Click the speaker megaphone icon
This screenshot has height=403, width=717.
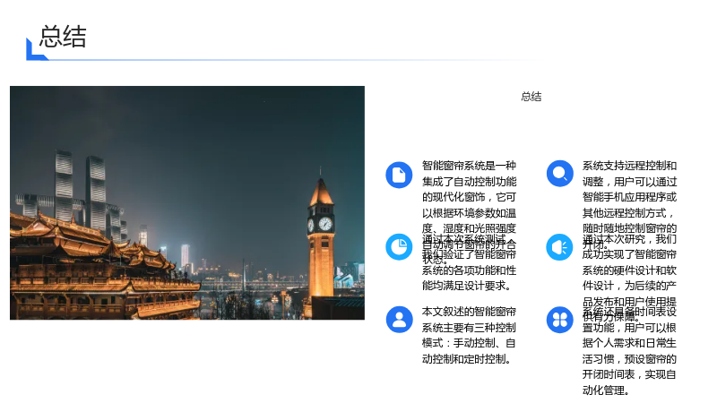click(x=559, y=247)
